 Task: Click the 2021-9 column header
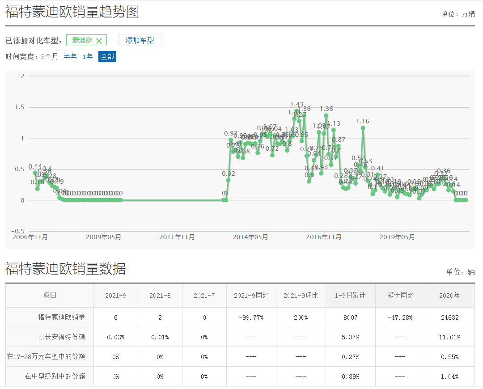pyautogui.click(x=116, y=296)
